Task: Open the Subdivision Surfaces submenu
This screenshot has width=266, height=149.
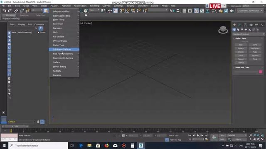Action: (x=64, y=50)
